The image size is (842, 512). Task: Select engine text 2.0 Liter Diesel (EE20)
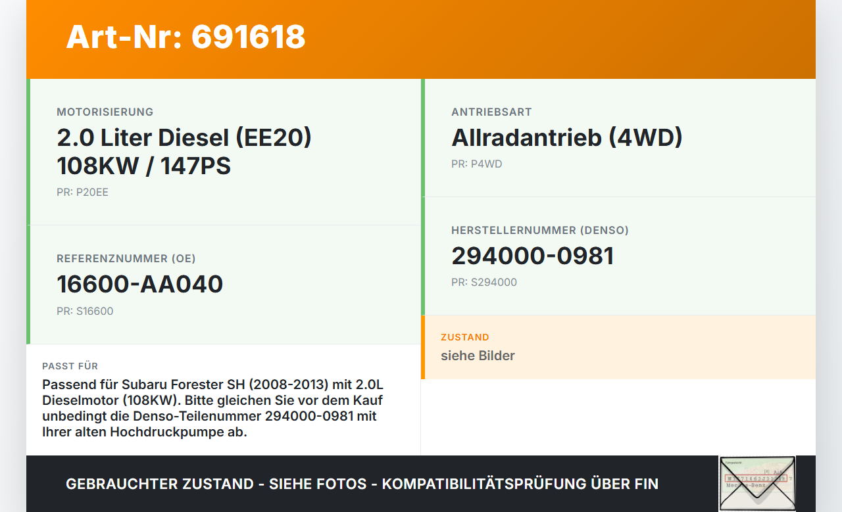click(x=184, y=137)
